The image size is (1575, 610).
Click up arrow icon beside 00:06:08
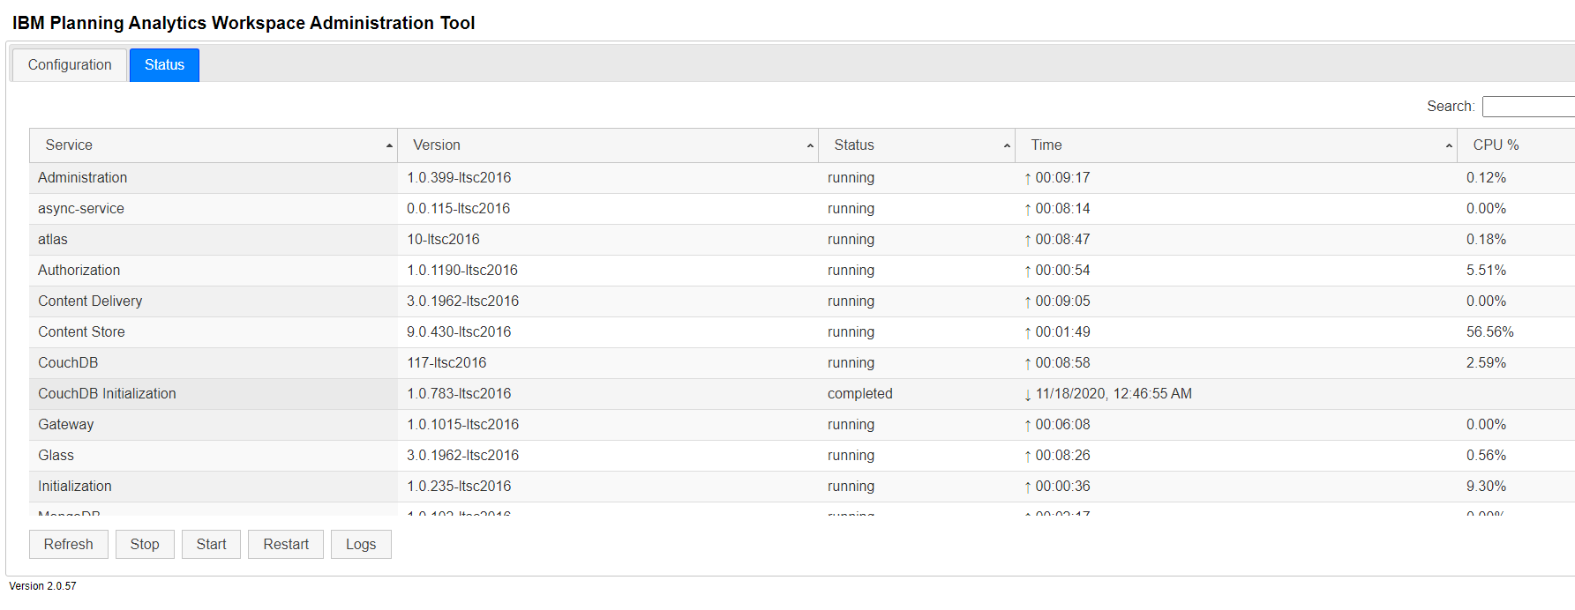1028,426
